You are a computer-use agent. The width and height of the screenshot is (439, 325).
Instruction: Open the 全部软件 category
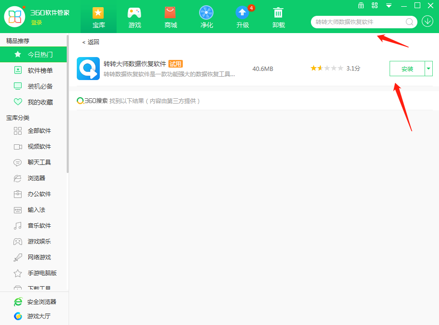(x=33, y=130)
